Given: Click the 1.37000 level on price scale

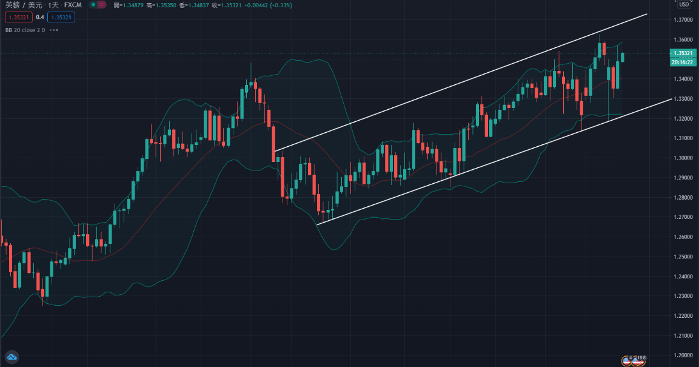Looking at the screenshot, I should click(x=683, y=20).
